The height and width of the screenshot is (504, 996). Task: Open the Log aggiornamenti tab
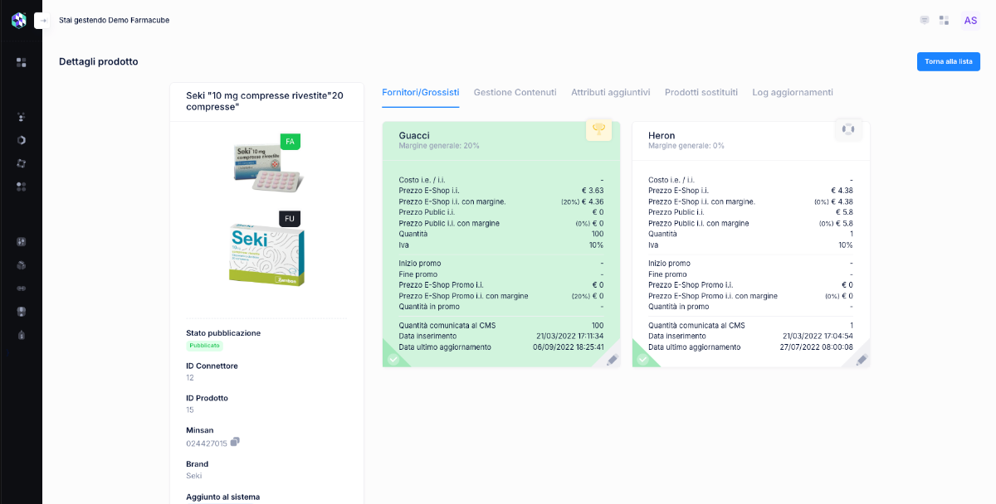(x=792, y=92)
